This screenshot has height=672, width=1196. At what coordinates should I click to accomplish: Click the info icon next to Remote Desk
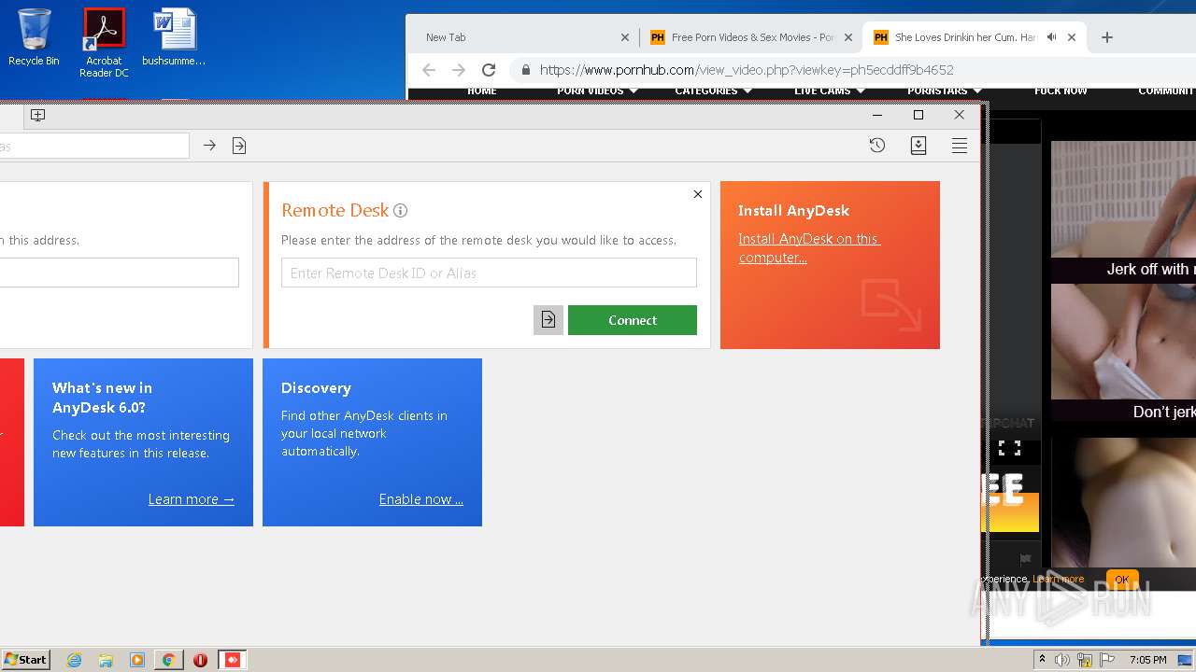(400, 211)
